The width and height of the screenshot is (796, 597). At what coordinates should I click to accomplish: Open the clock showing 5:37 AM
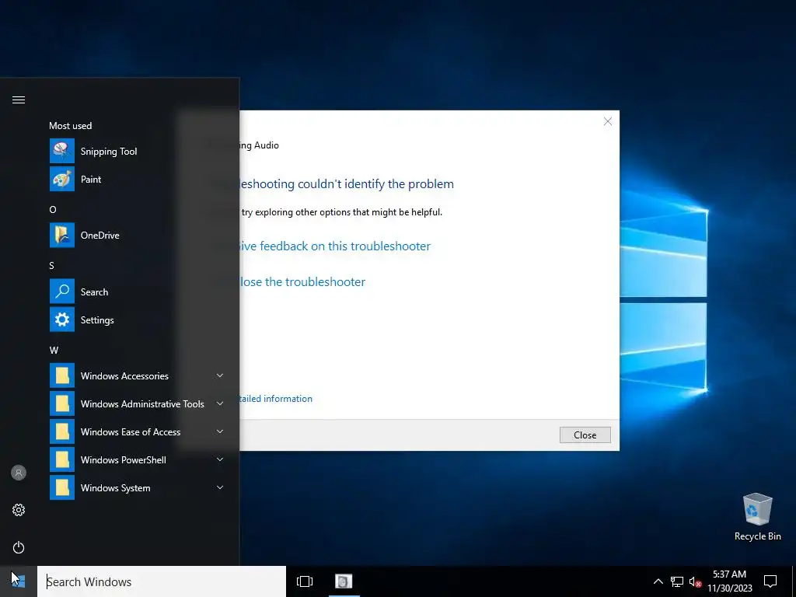pos(729,581)
